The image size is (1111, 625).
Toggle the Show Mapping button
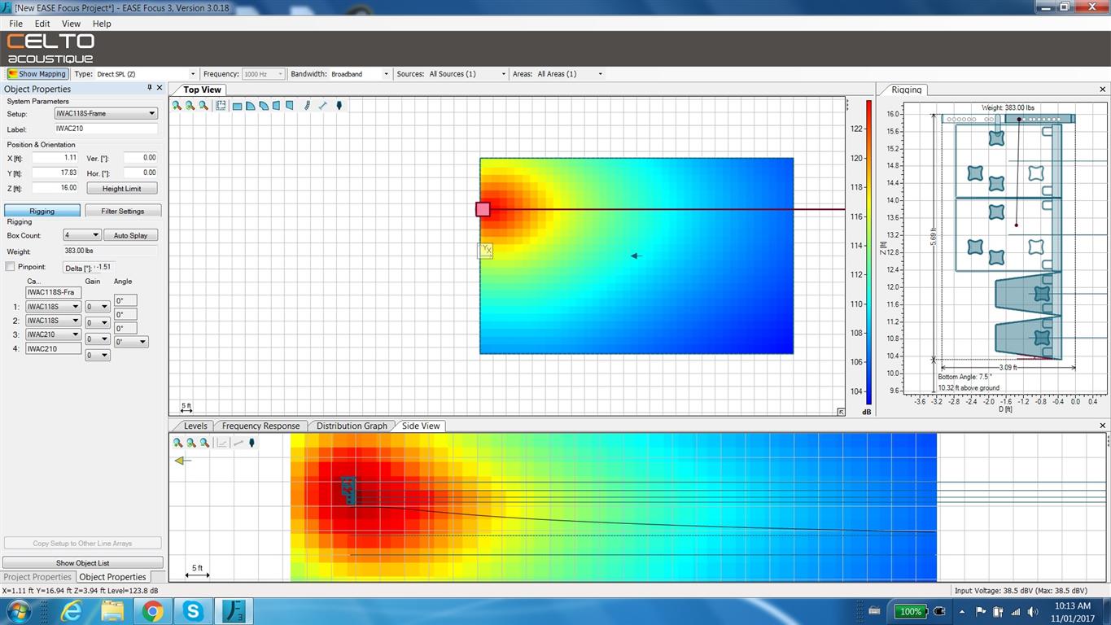click(37, 74)
